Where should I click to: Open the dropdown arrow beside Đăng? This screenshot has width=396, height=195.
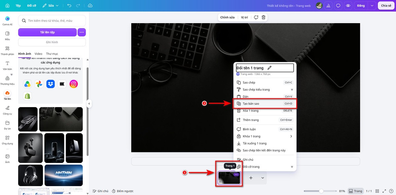373,6
